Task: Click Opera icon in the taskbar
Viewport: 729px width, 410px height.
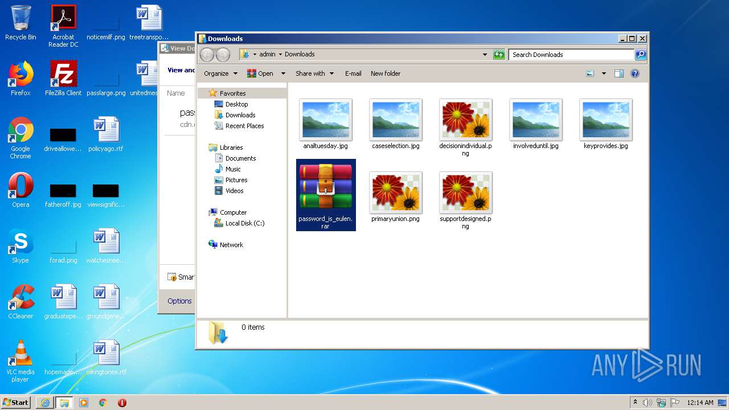Action: tap(122, 403)
